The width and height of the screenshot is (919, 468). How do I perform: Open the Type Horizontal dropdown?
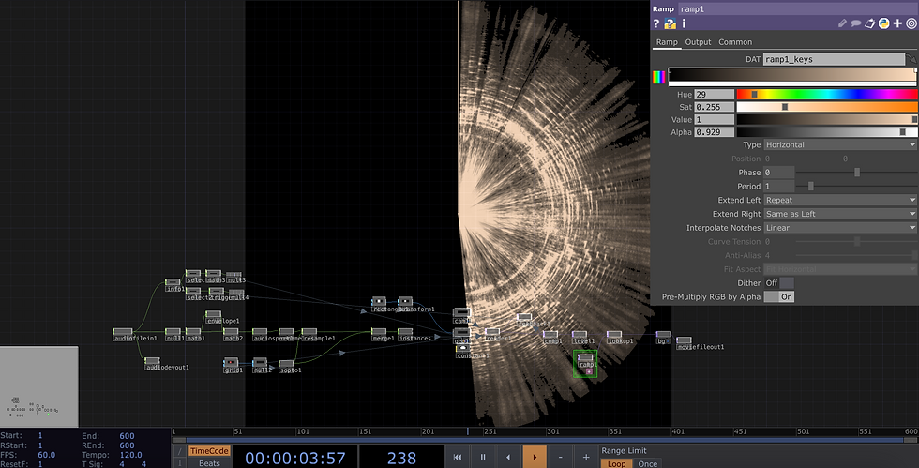click(x=840, y=144)
